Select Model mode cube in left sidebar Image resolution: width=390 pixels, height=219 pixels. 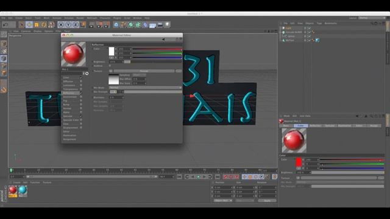(x=4, y=44)
